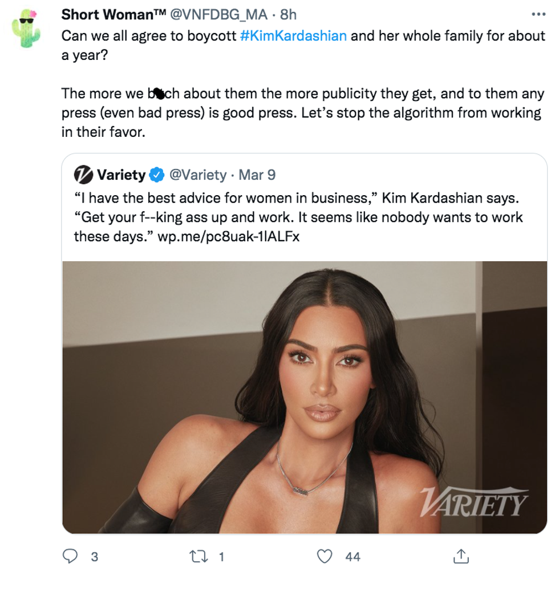Click the Short Woman™ display name

pos(113,15)
